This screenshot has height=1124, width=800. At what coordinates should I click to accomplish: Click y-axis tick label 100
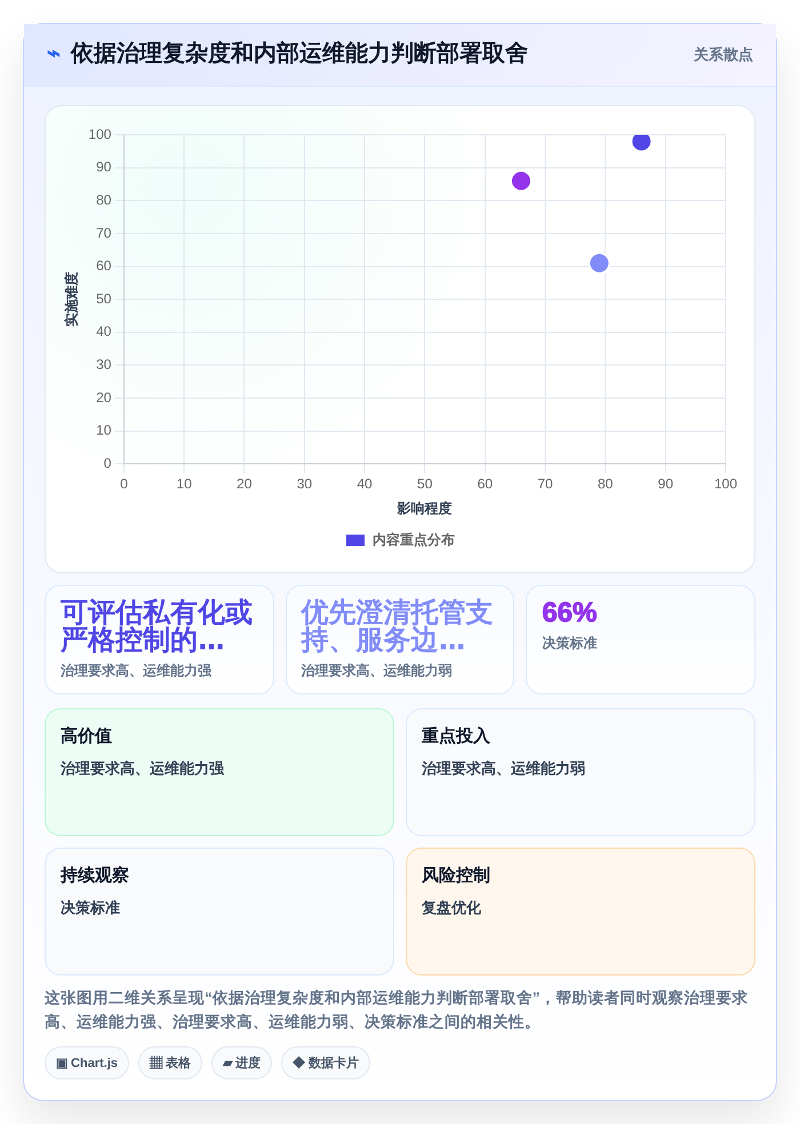[100, 134]
